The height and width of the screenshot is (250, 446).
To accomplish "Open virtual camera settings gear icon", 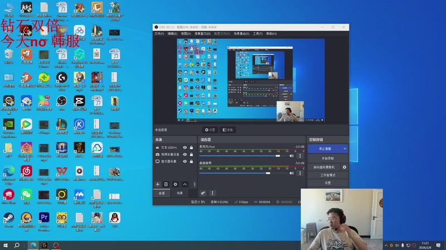I will [345, 167].
